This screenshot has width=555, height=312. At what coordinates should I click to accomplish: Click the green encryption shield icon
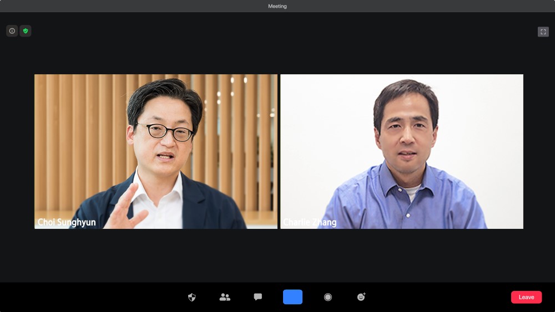[x=26, y=31]
